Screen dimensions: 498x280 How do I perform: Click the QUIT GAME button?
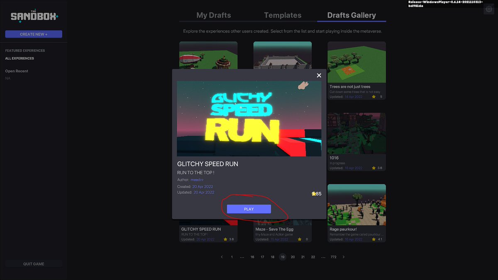[x=34, y=264]
